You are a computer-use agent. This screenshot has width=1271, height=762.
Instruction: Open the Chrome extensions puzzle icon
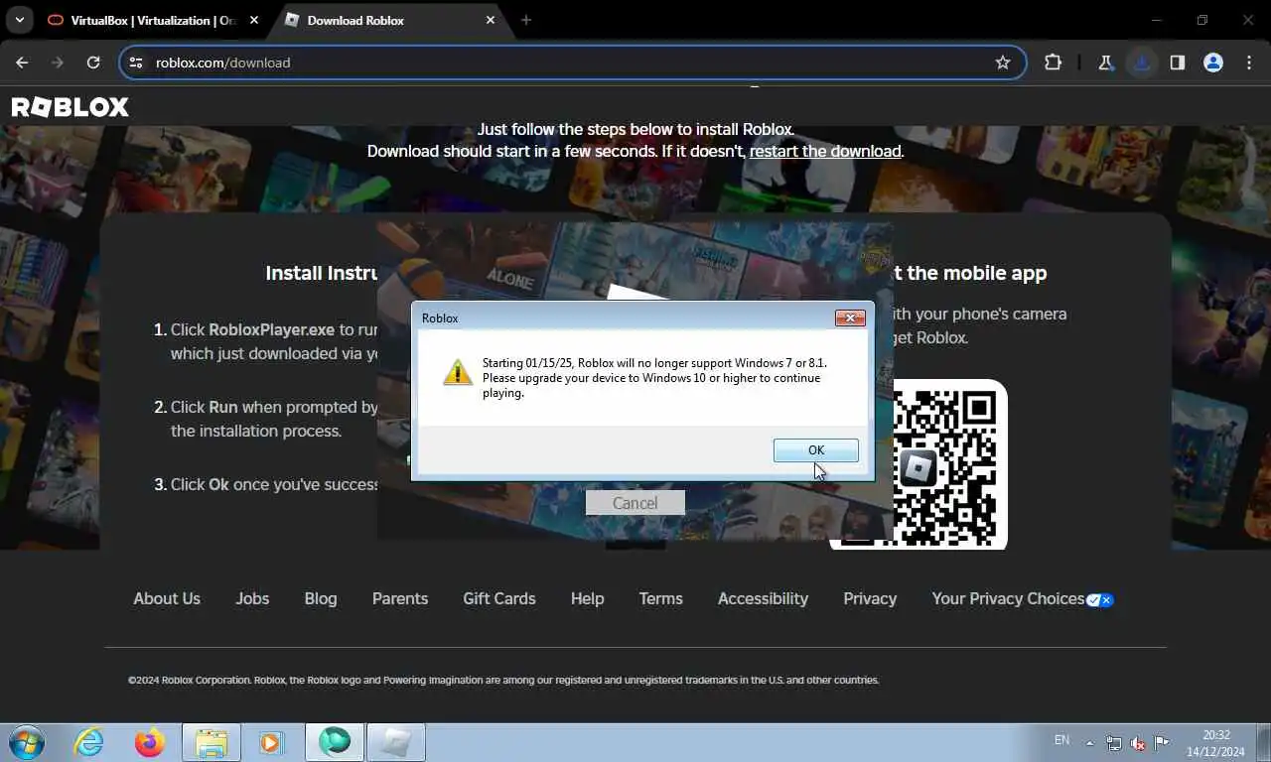pyautogui.click(x=1053, y=63)
